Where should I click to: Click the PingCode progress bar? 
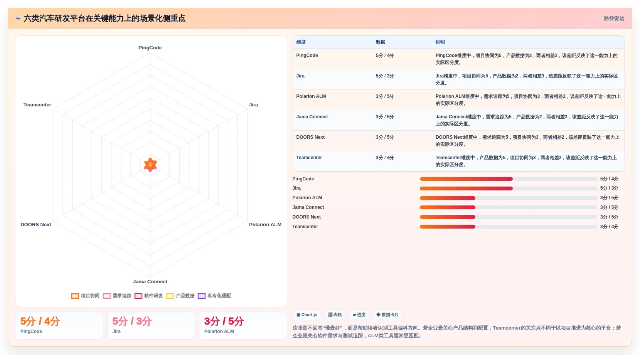point(508,179)
